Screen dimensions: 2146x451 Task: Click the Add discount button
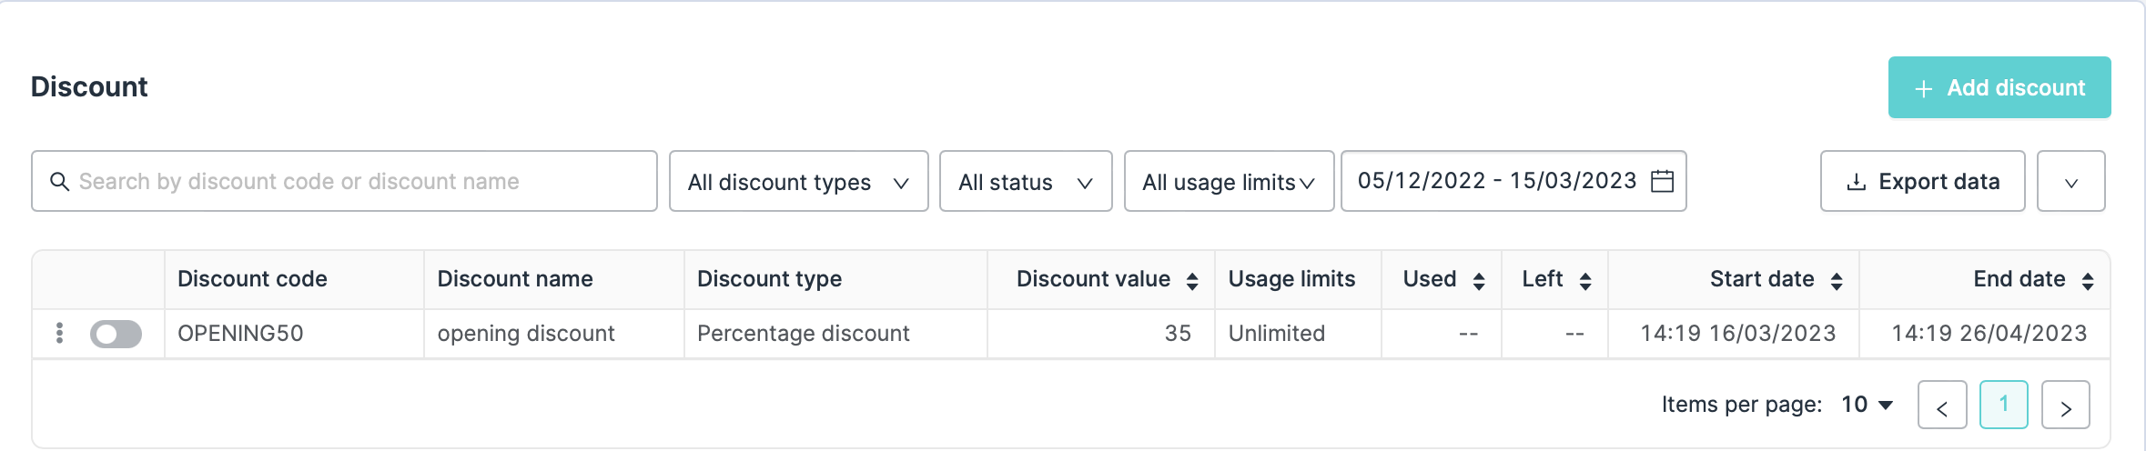(1999, 88)
